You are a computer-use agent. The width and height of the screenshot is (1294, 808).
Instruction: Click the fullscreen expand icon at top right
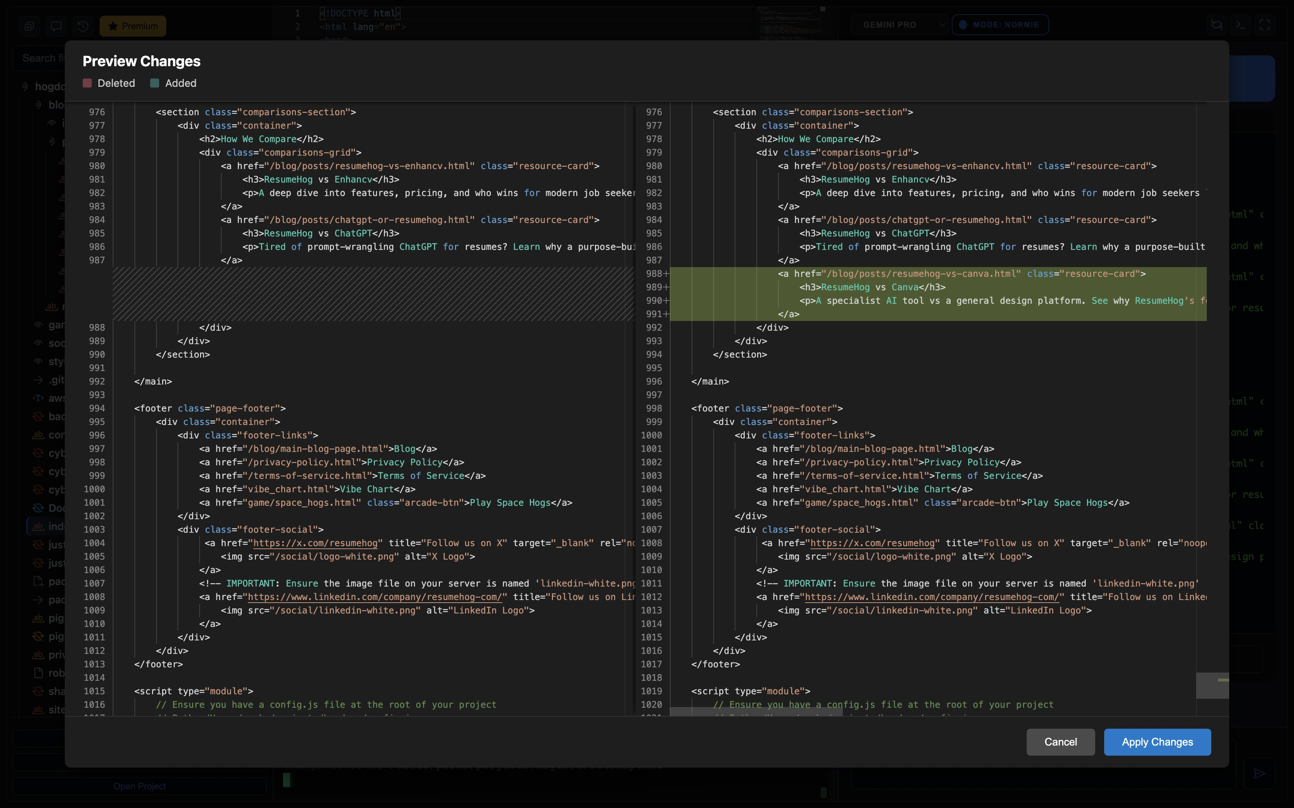pyautogui.click(x=1265, y=25)
